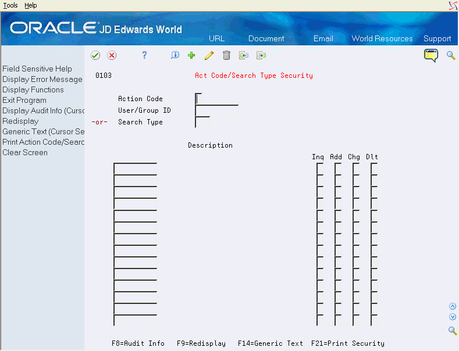Click Clear Screen link
The height and width of the screenshot is (351, 459).
coord(25,152)
